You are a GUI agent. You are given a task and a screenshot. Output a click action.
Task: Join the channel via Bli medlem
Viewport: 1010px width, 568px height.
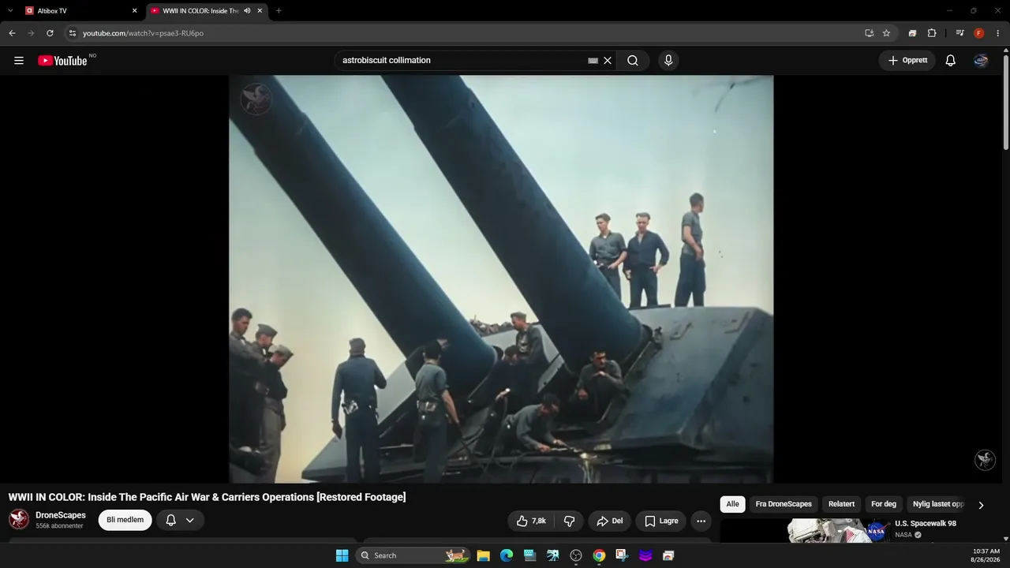pos(125,520)
